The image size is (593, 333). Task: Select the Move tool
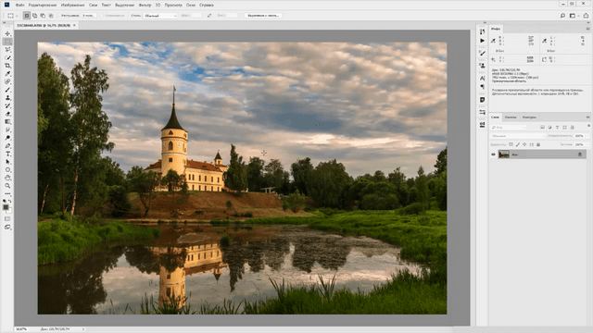click(7, 33)
